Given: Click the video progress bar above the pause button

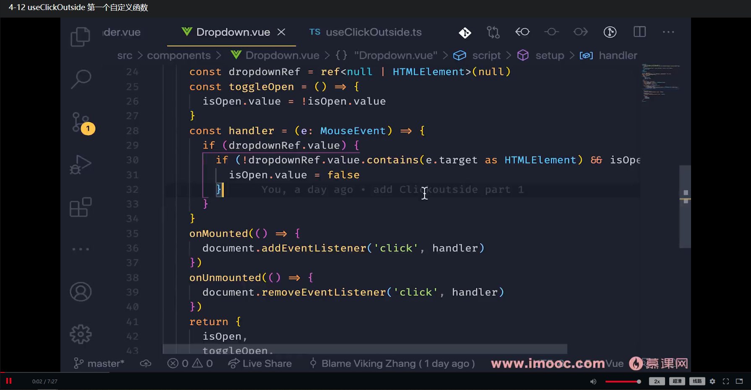Looking at the screenshot, I should pyautogui.click(x=375, y=372).
